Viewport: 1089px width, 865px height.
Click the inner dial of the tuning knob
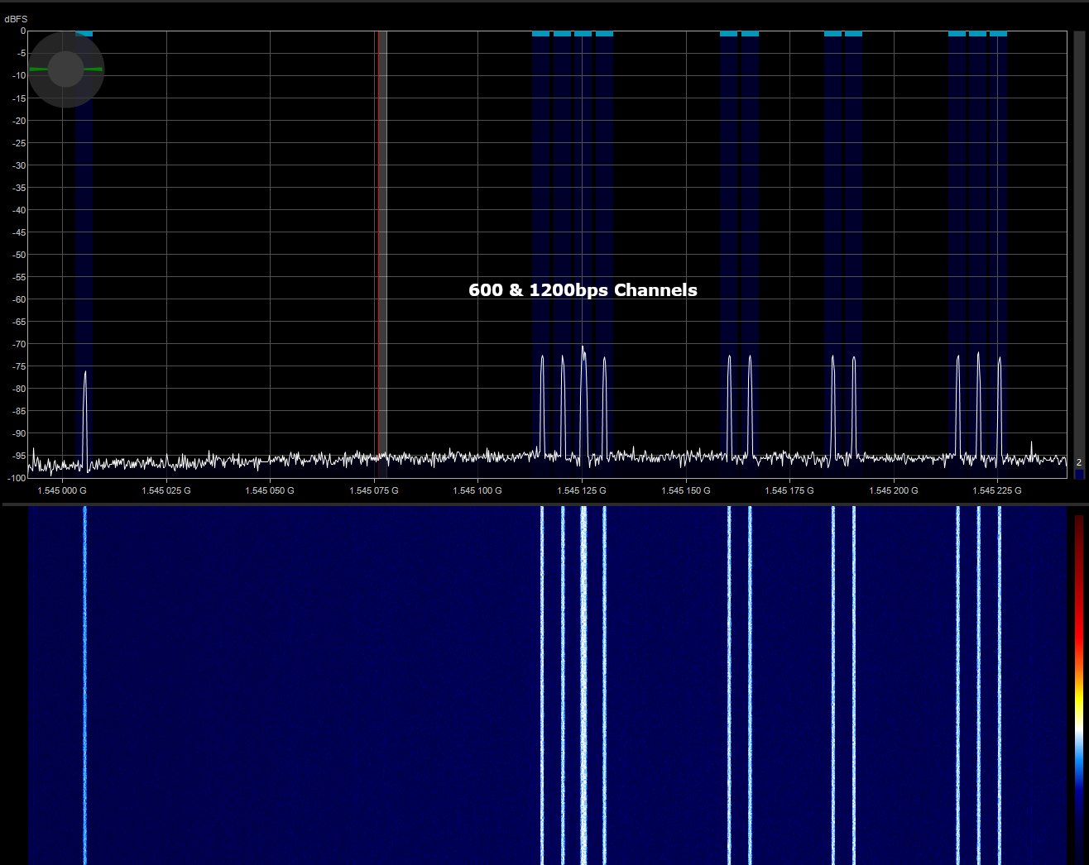click(x=65, y=70)
